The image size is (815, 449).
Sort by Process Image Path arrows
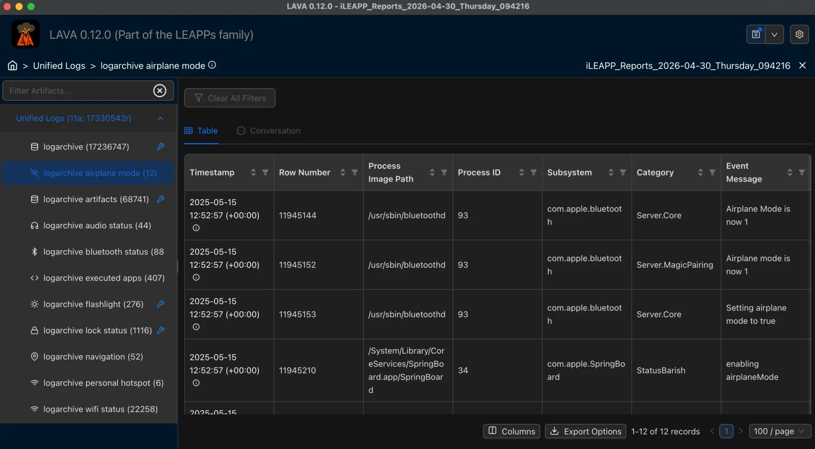[432, 173]
